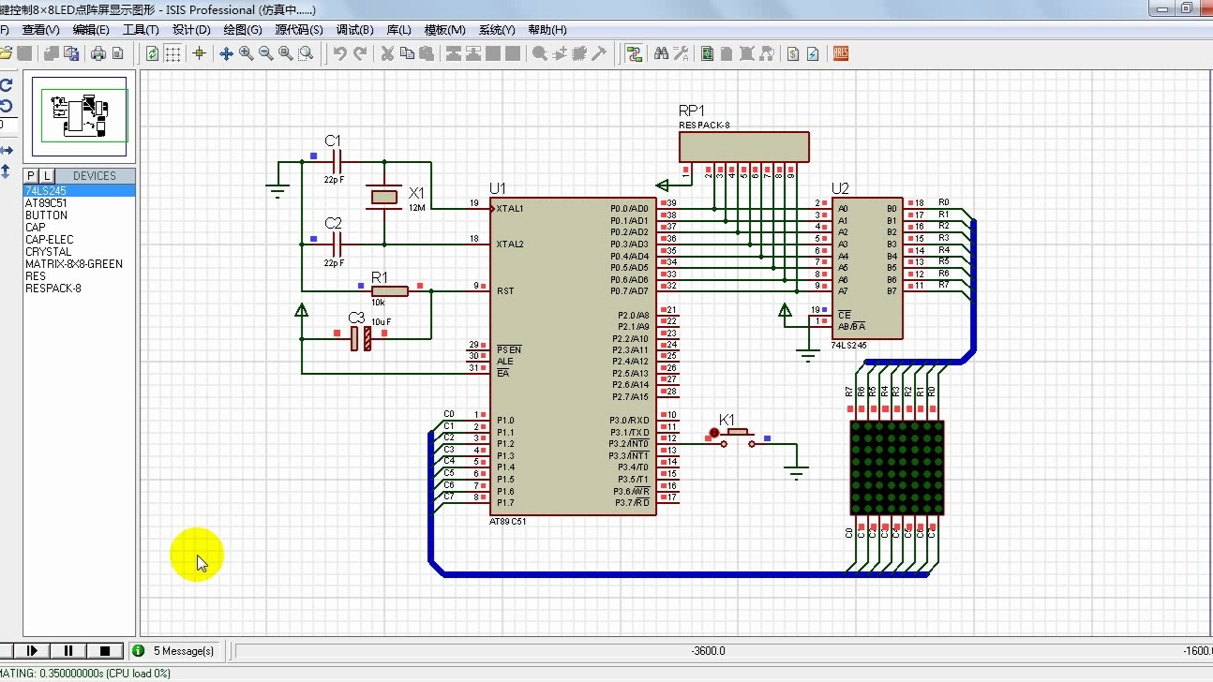Click the P pick devices button

(31, 176)
